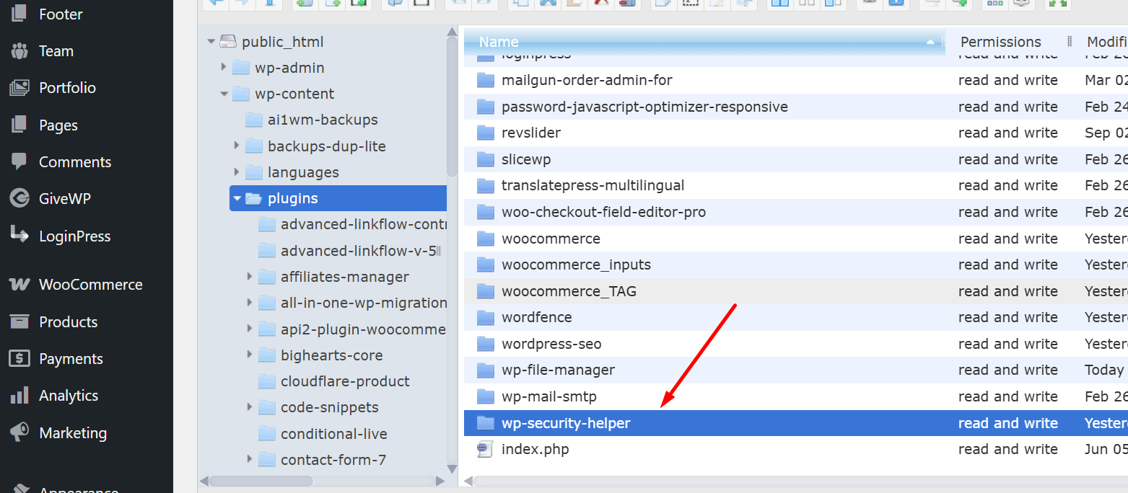Click the wordfence folder icon in file list
Image resolution: width=1128 pixels, height=493 pixels.
tap(486, 318)
